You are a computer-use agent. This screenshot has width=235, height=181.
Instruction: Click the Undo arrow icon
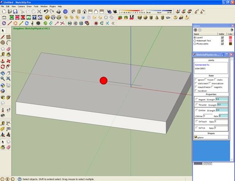point(46,12)
